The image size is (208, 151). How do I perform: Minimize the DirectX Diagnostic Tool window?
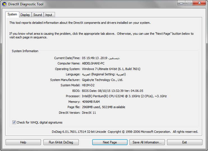[x=181, y=3]
